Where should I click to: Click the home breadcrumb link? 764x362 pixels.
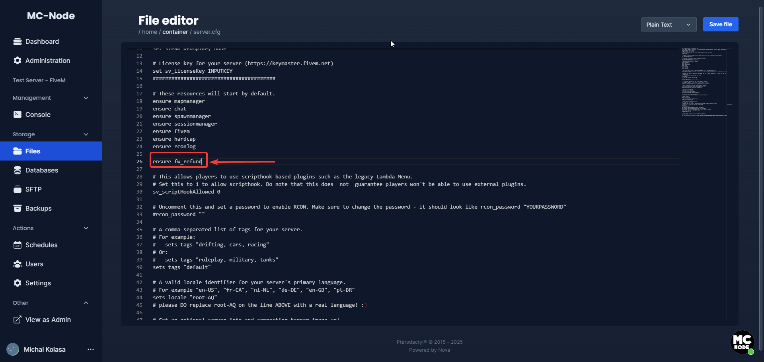[x=150, y=32]
